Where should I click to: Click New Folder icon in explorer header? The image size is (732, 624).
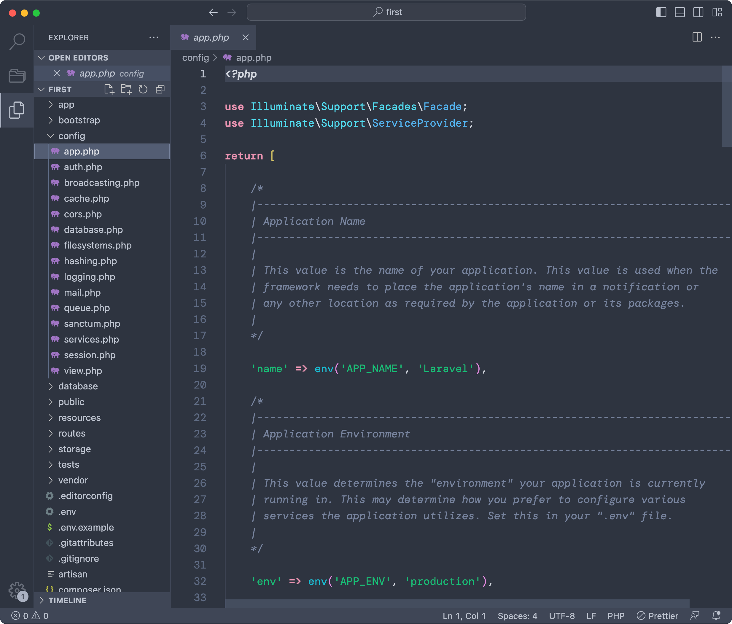pos(126,89)
